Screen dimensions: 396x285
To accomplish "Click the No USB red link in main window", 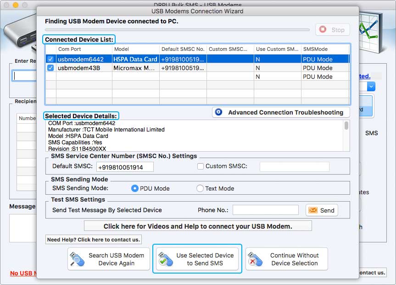I will (x=23, y=273).
